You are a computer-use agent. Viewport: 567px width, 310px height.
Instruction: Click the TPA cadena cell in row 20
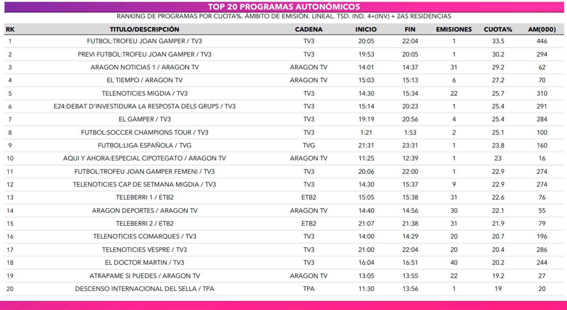pyautogui.click(x=308, y=289)
